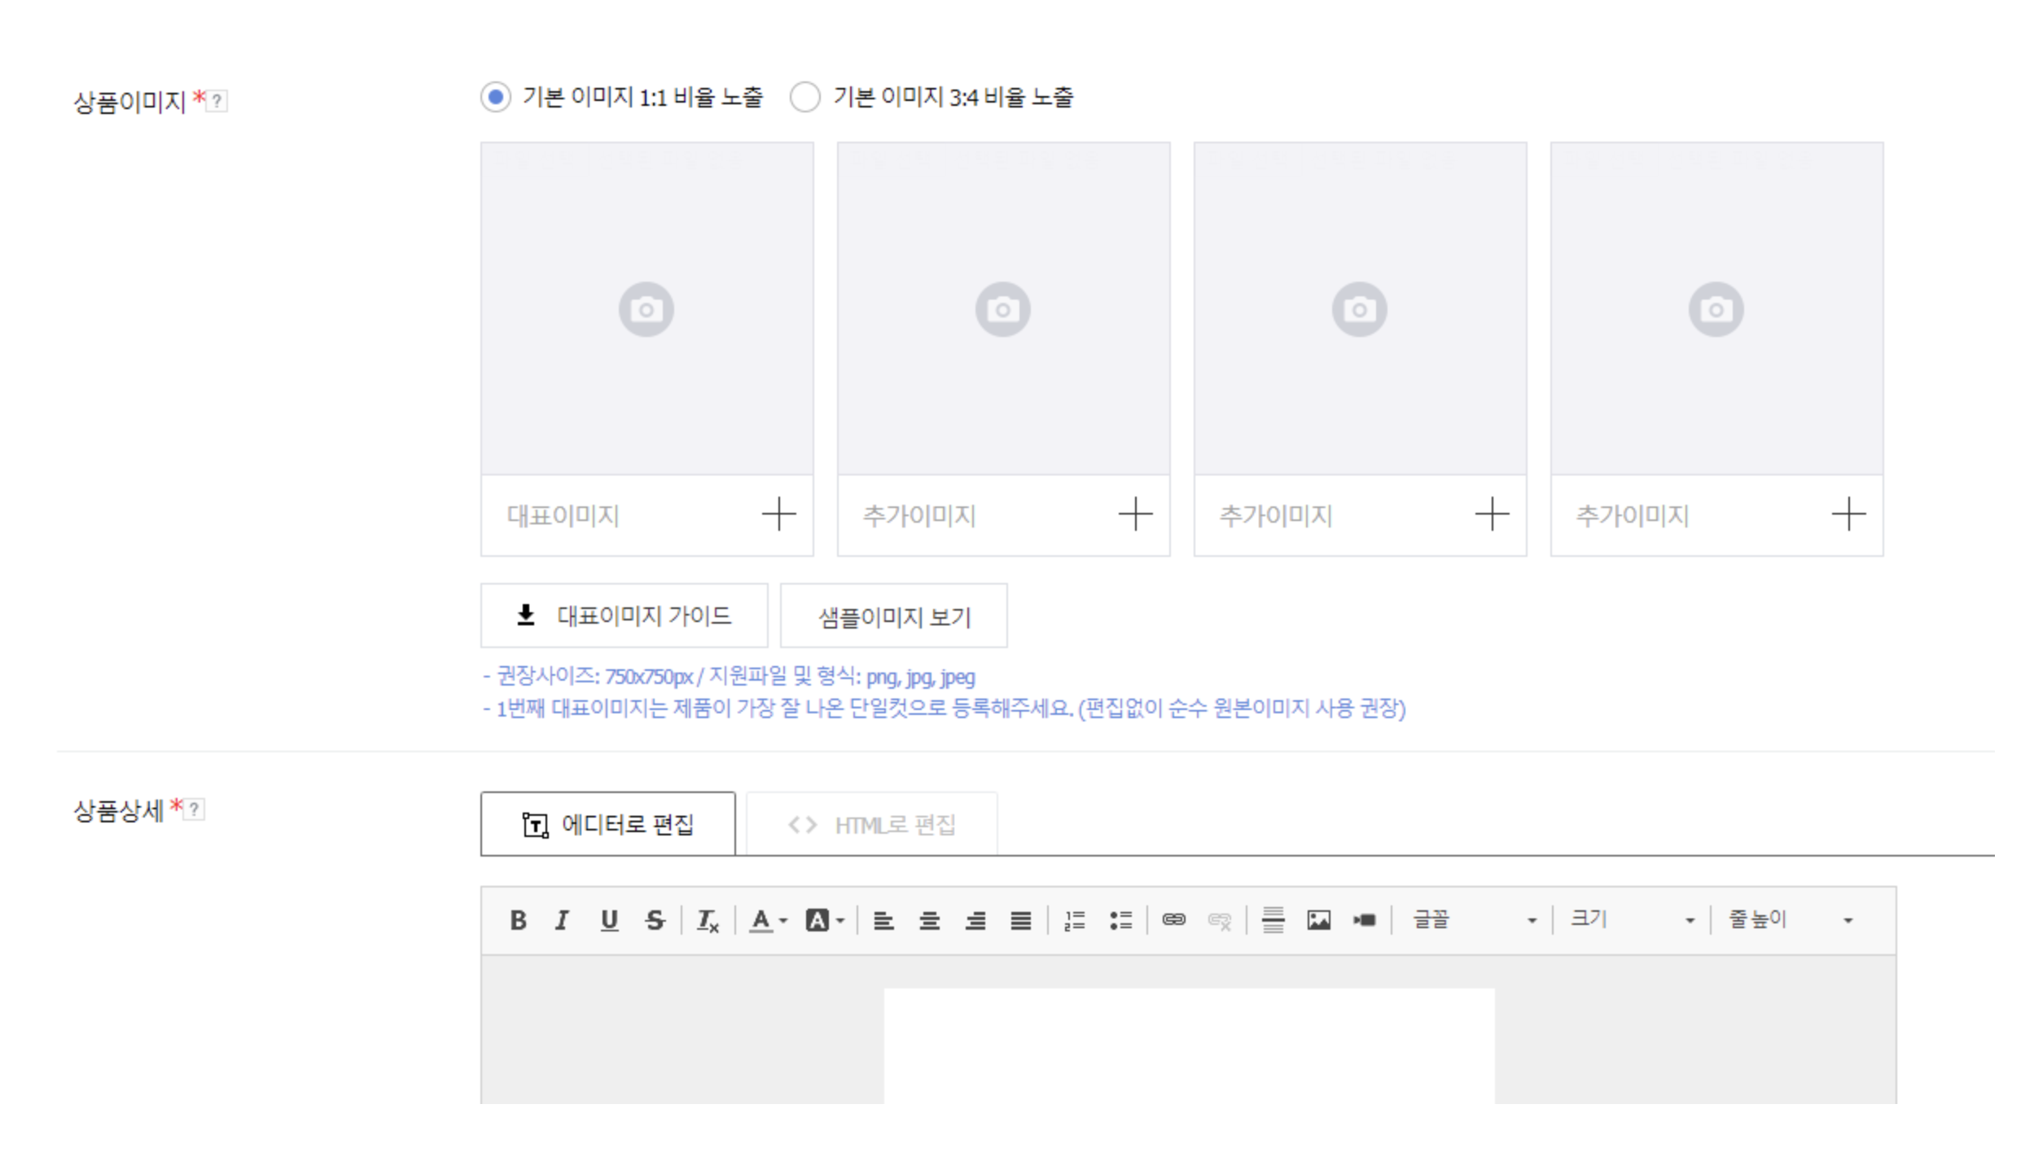The image size is (2034, 1161).
Task: Insert a hyperlink with the link icon
Action: 1173,920
